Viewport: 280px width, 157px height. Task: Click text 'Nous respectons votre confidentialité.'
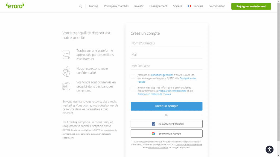(x=92, y=71)
